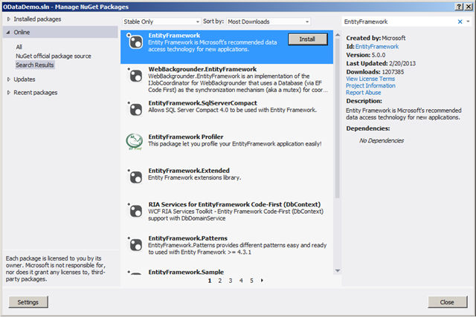Click the EntityFramework package icon
The image size is (476, 317).
(135, 42)
